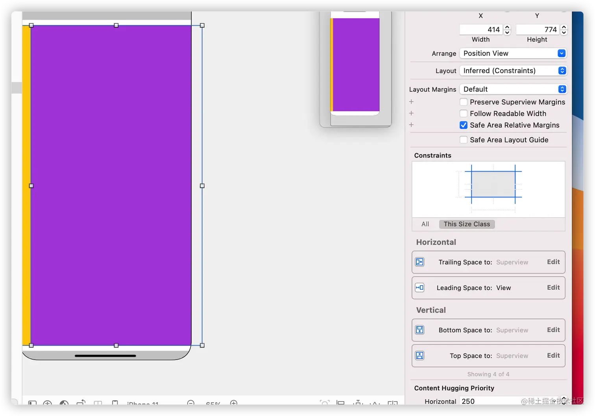The height and width of the screenshot is (416, 595).
Task: Click the Trailing Space constraint icon
Action: pyautogui.click(x=420, y=262)
